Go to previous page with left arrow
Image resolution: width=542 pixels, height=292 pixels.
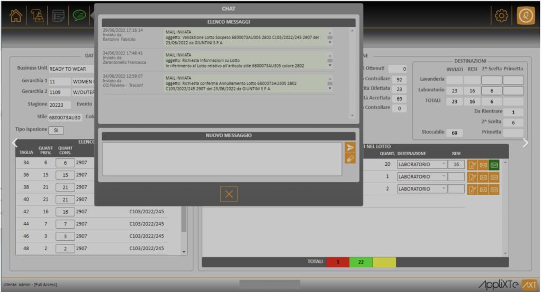[15, 143]
